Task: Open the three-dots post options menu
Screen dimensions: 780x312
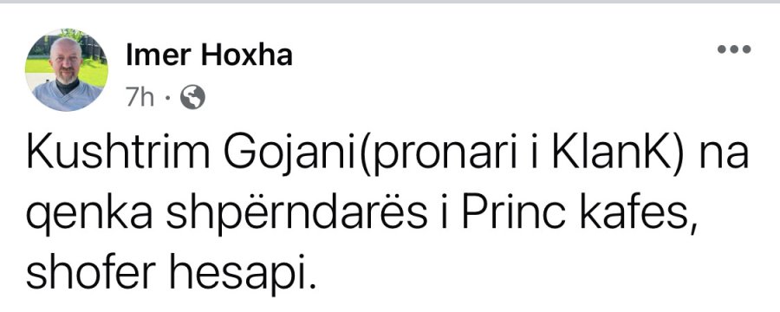Action: (x=734, y=49)
